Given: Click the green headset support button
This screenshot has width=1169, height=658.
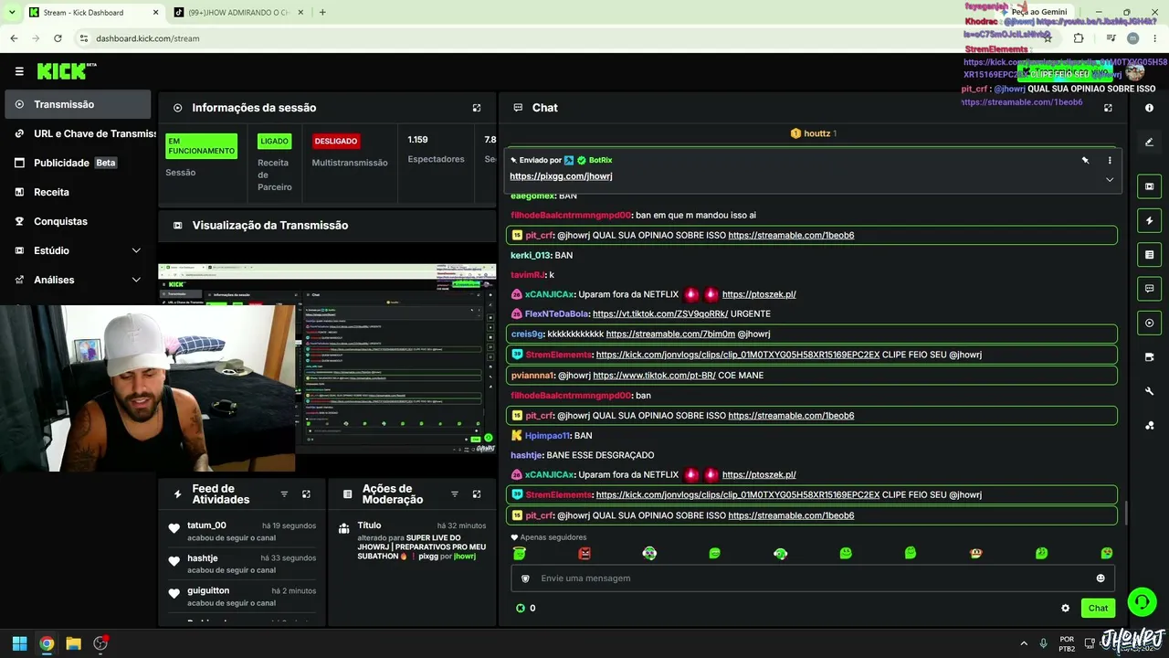Looking at the screenshot, I should [x=1143, y=601].
